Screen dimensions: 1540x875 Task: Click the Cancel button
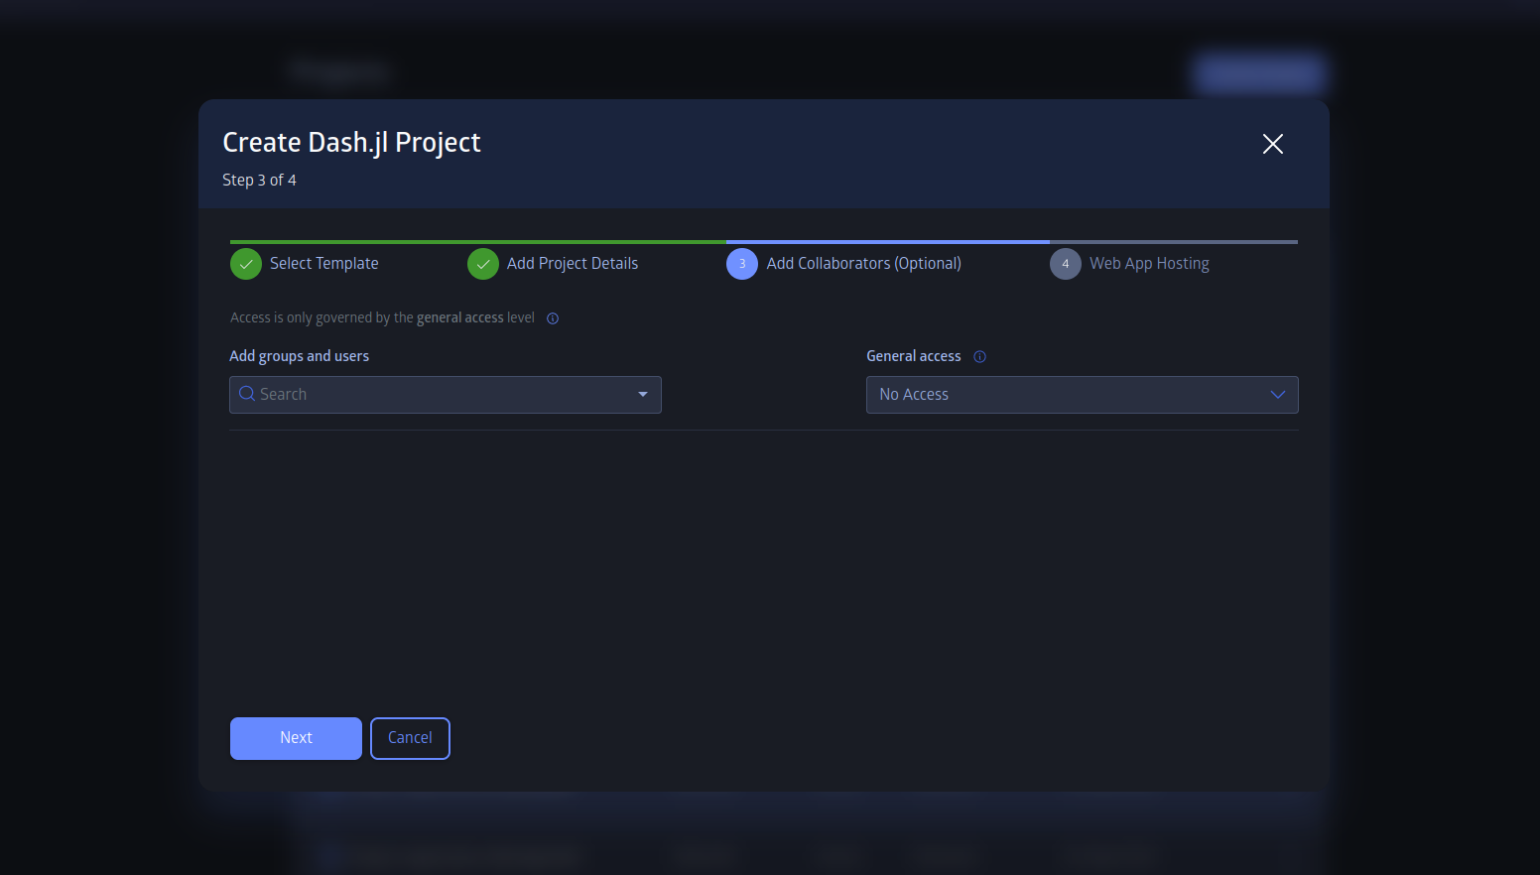[x=410, y=738]
